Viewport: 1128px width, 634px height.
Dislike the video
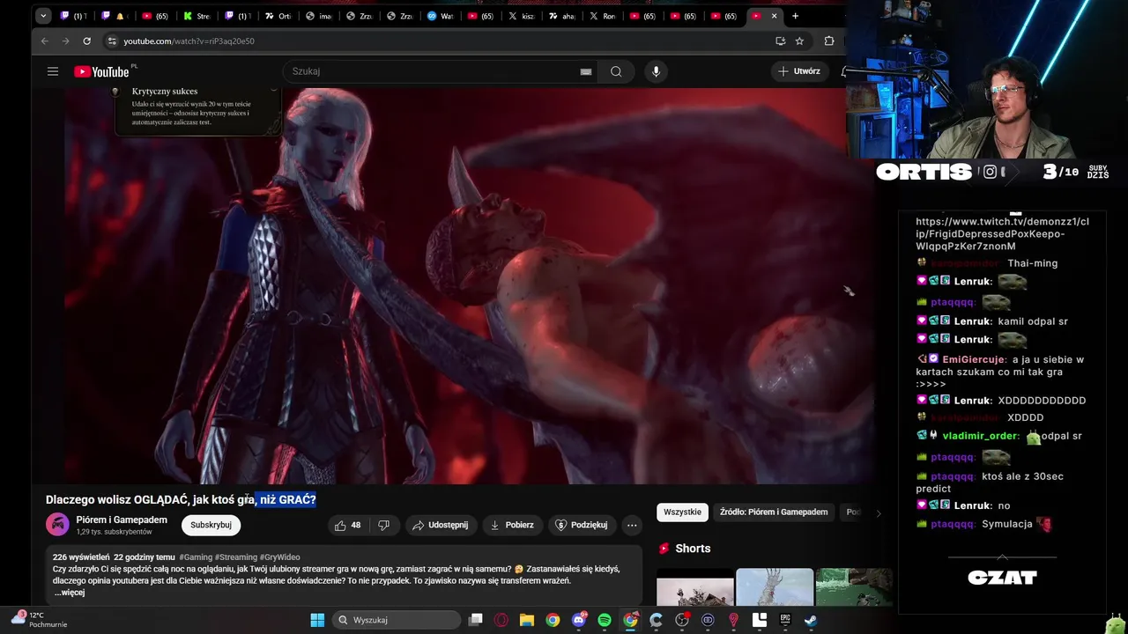[x=384, y=525]
